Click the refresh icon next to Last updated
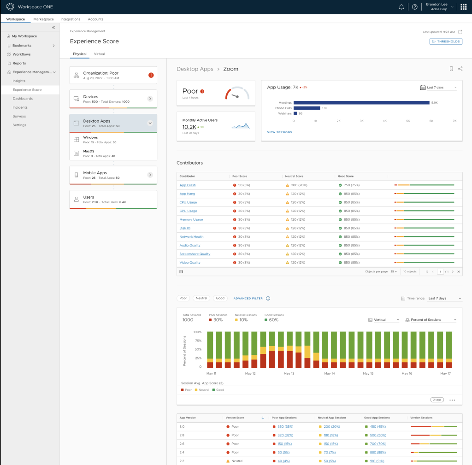Screen dimensions: 472x465 click(x=460, y=32)
